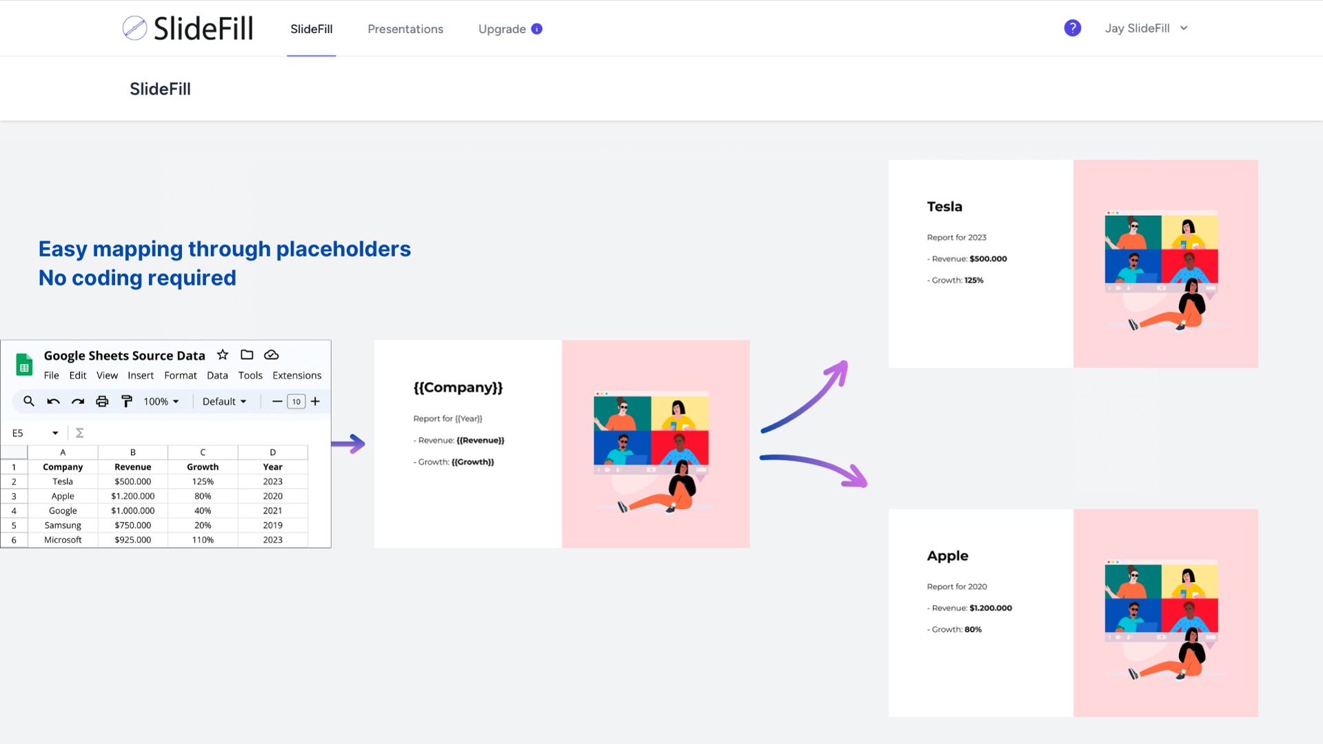The width and height of the screenshot is (1323, 744).
Task: Click the Upgrade info icon
Action: click(537, 29)
